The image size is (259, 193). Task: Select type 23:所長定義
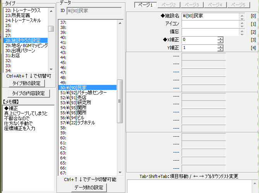pos(26,15)
